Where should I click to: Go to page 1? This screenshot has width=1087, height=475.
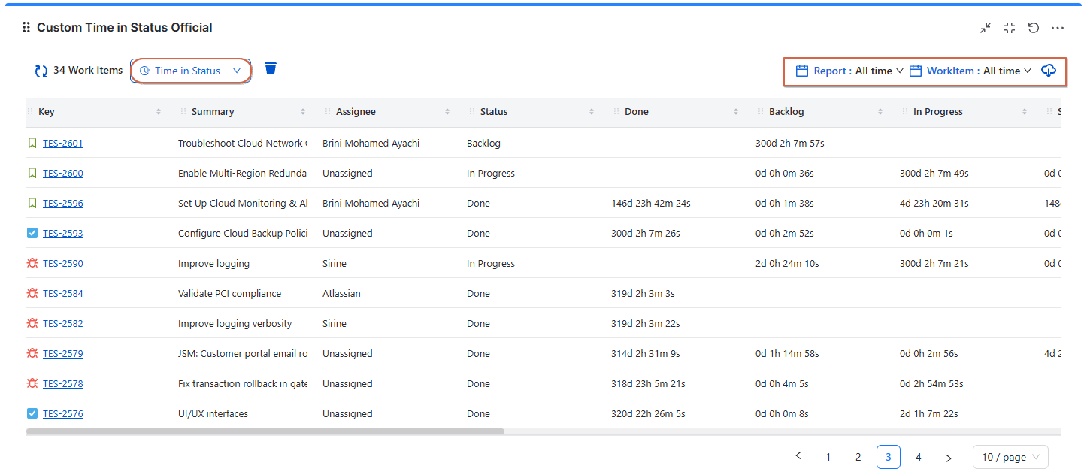(828, 457)
